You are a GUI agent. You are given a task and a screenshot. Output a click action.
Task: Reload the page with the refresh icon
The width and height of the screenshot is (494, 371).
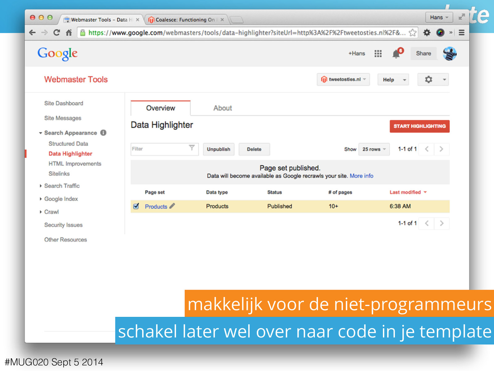tap(57, 32)
